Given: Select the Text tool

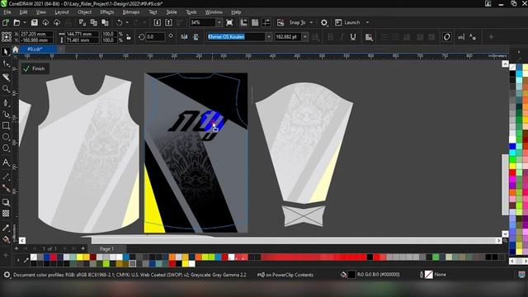Looking at the screenshot, I should pos(6,163).
